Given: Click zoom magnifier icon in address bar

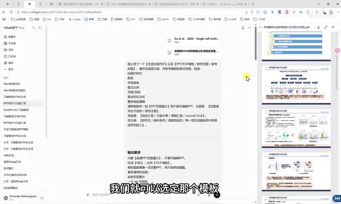Looking at the screenshot, I should [252, 12].
